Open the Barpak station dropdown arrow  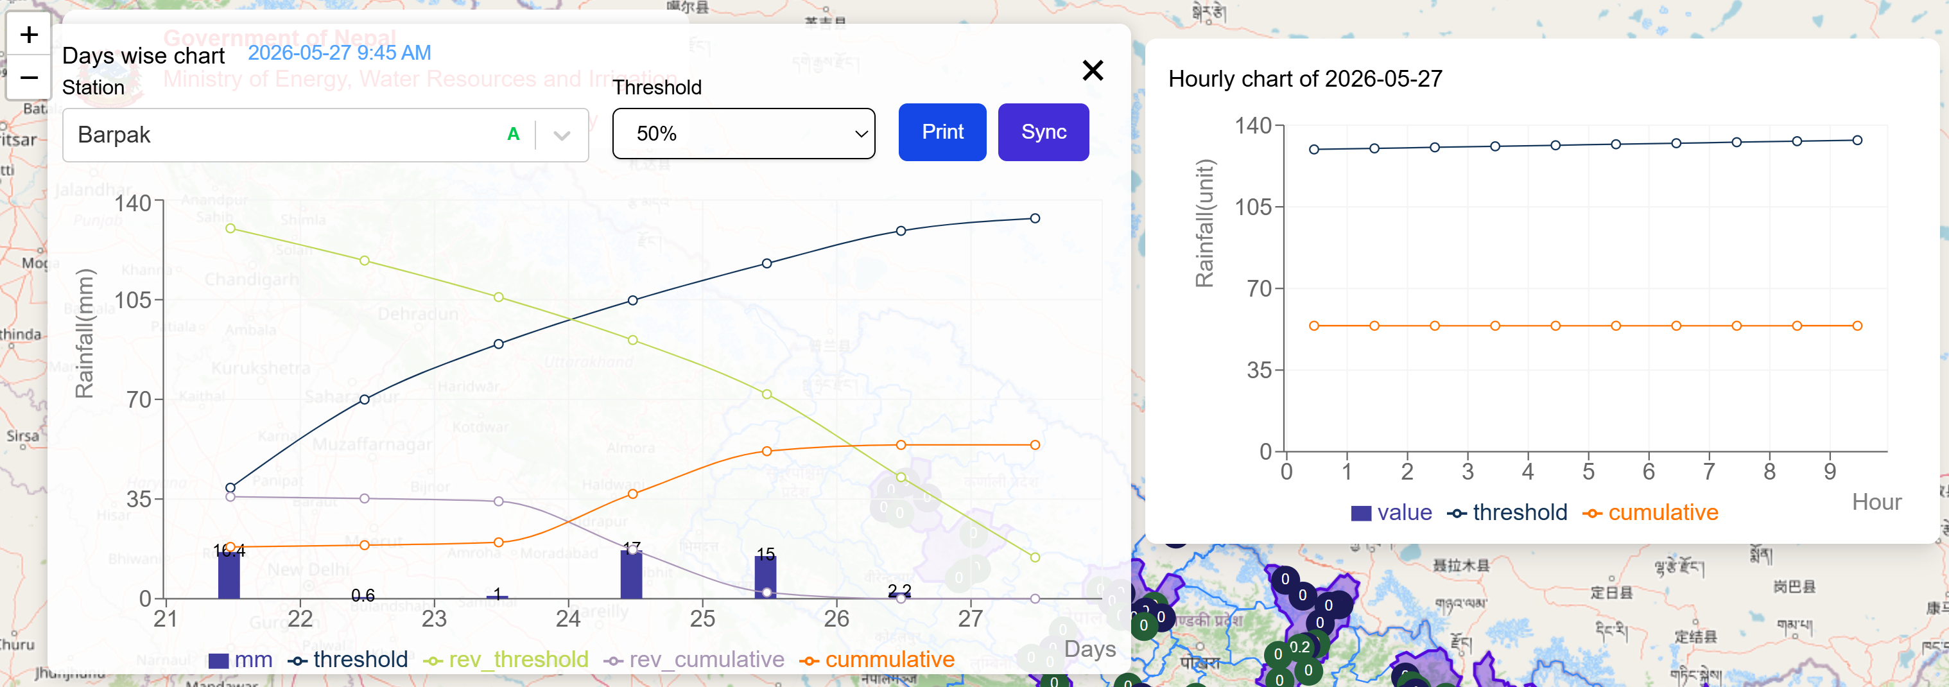pos(561,135)
